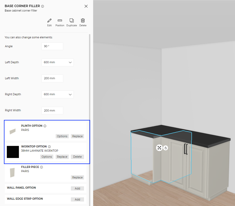Image resolution: width=235 pixels, height=206 pixels.
Task: Click the black worktop color swatch
Action: (13, 152)
